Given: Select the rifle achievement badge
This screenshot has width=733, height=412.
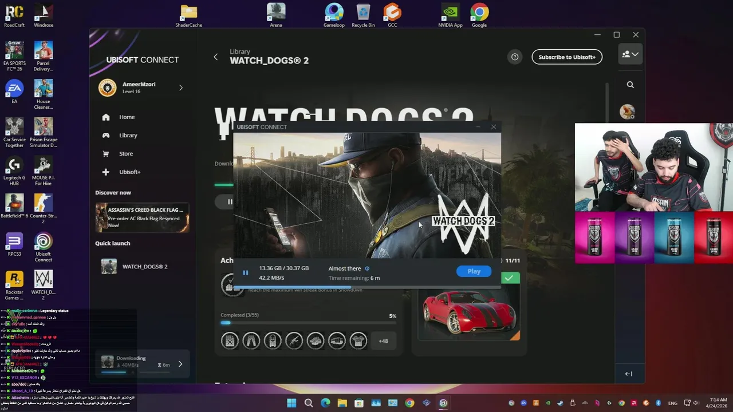Looking at the screenshot, I should [x=294, y=341].
